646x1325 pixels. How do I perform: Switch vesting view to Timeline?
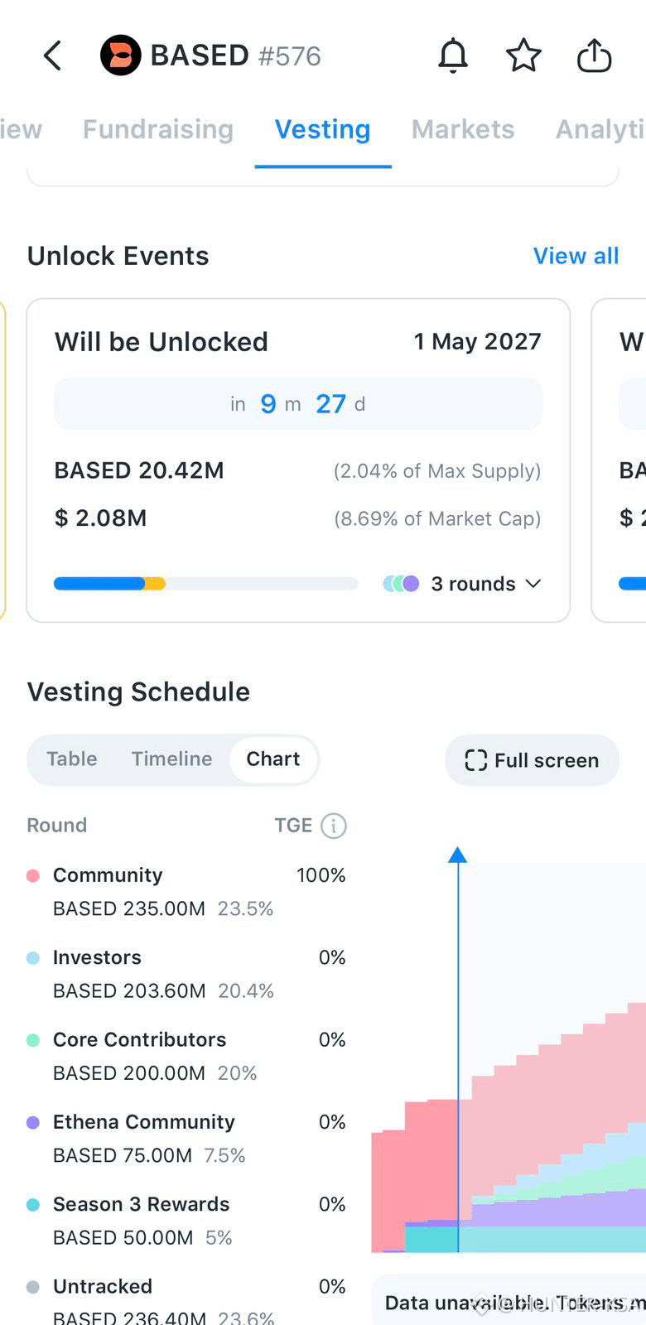tap(172, 759)
